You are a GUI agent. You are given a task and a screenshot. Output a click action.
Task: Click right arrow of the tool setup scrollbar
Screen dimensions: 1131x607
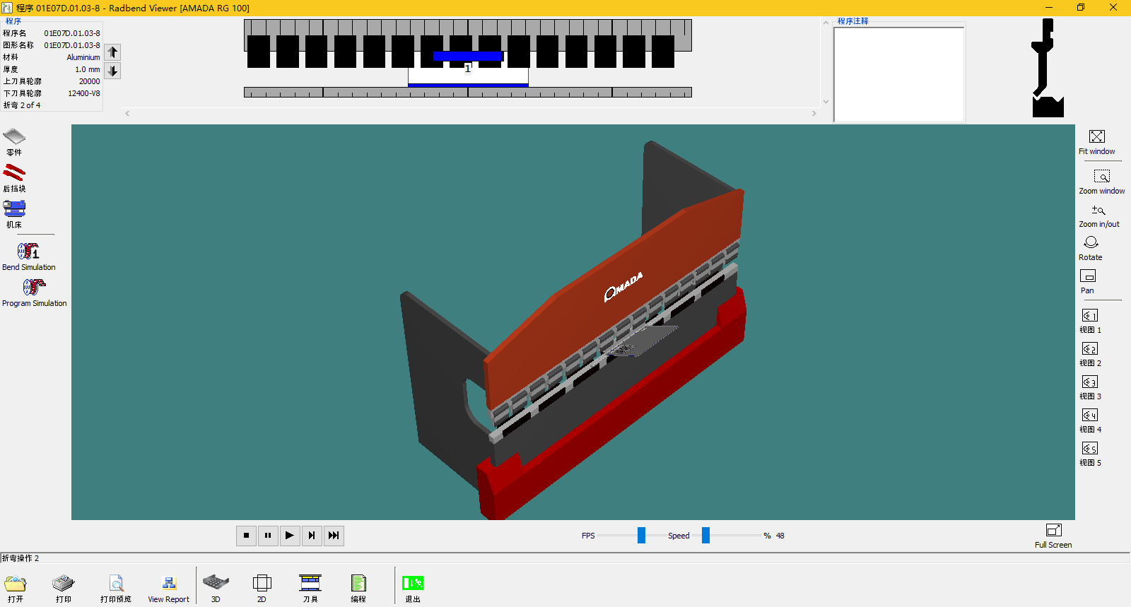tap(814, 113)
